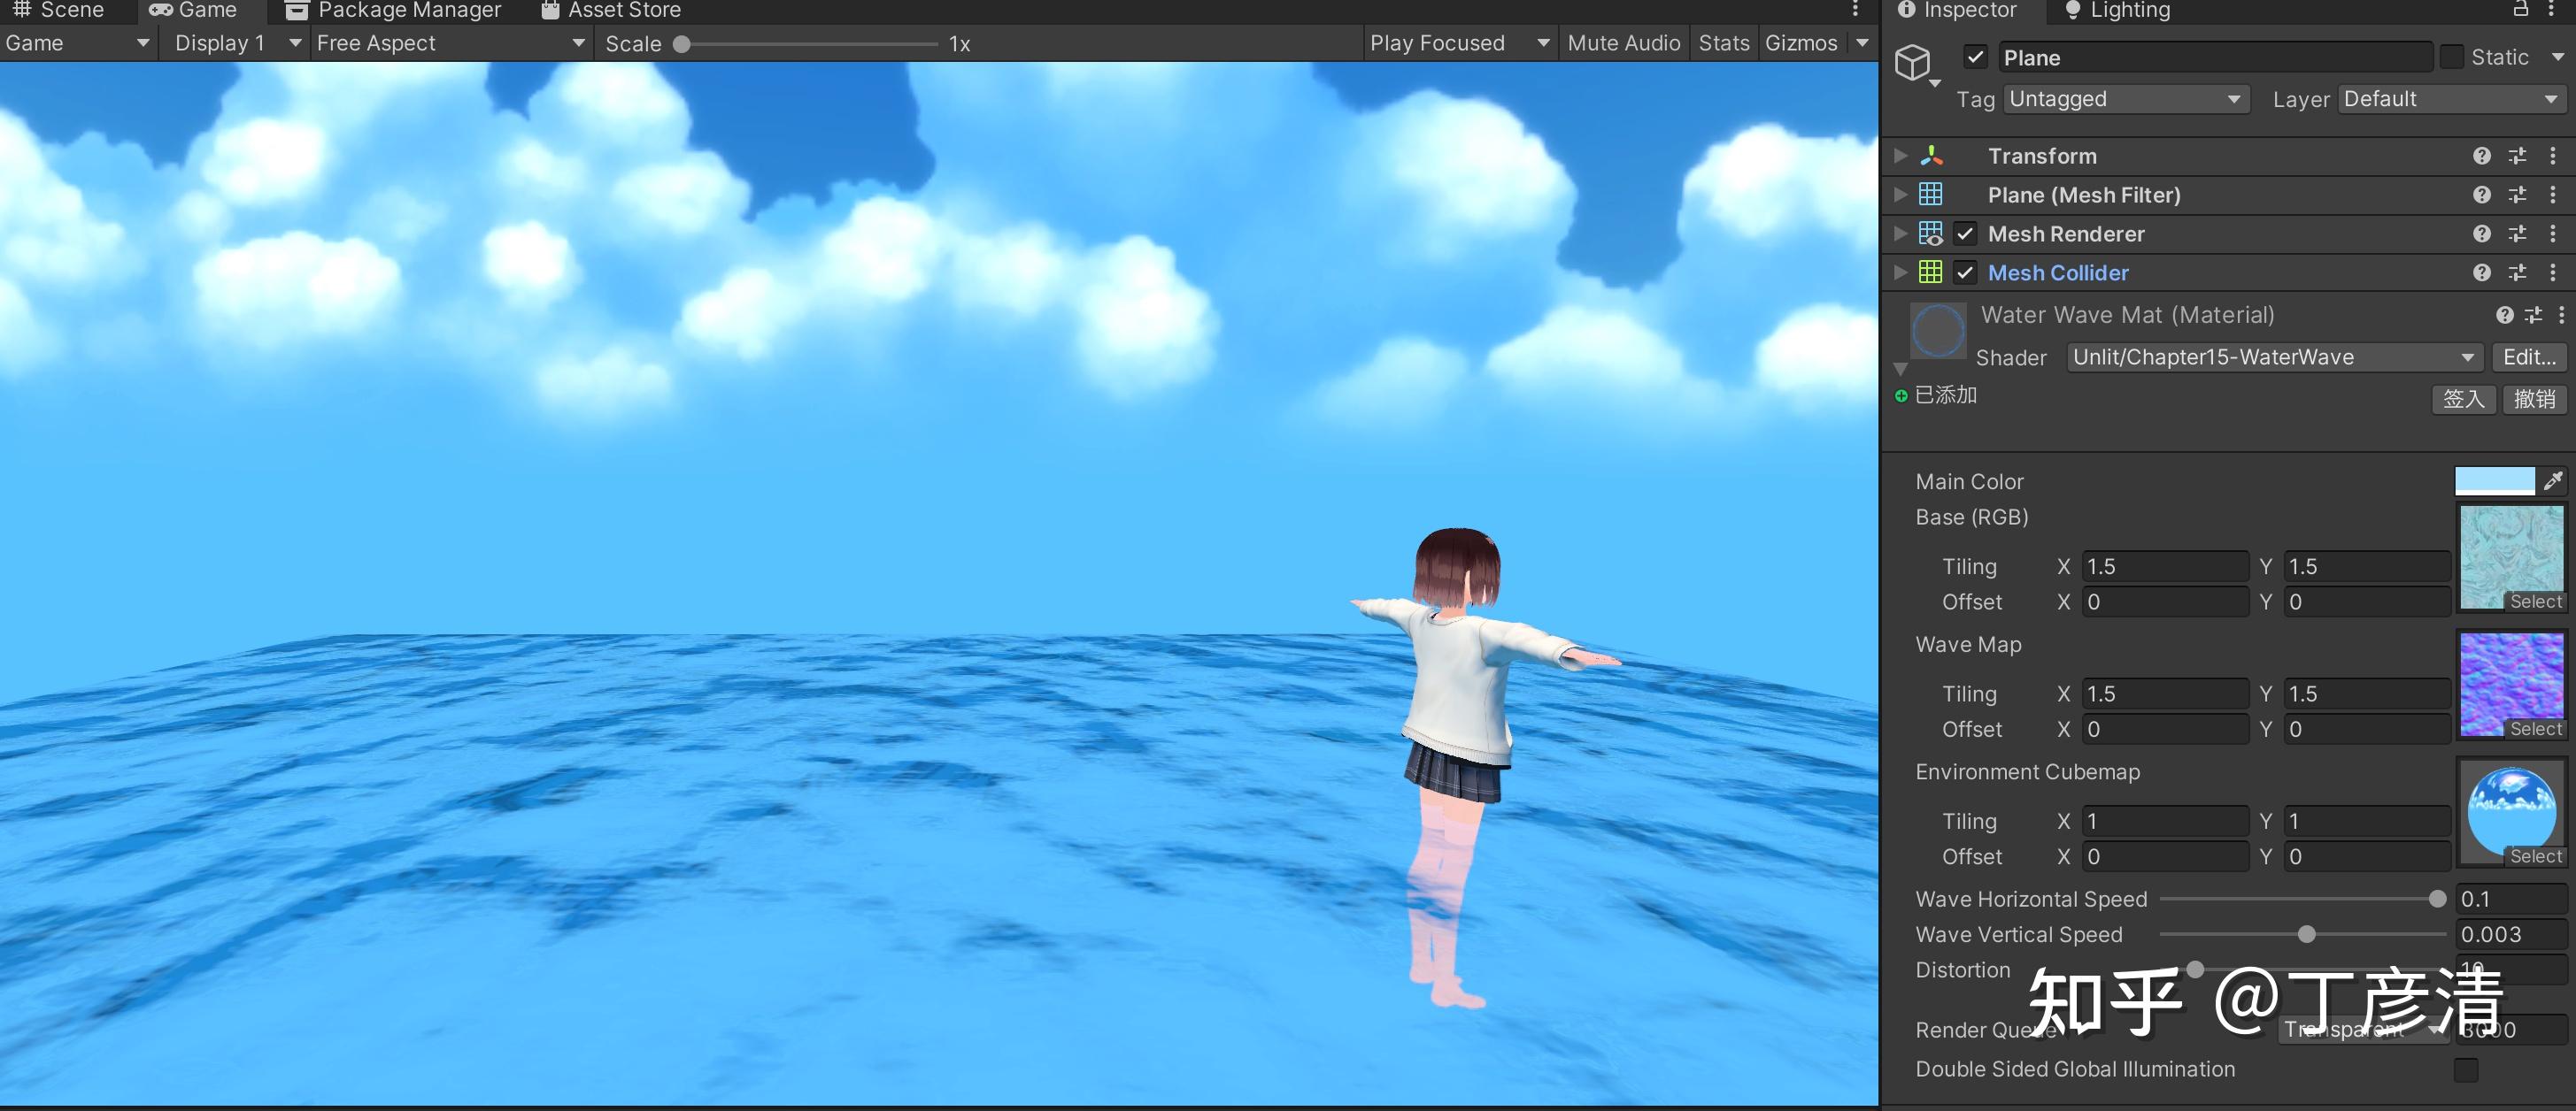Click the Water Wave Mat preview sphere
Viewport: 2576px width, 1111px height.
tap(1937, 330)
